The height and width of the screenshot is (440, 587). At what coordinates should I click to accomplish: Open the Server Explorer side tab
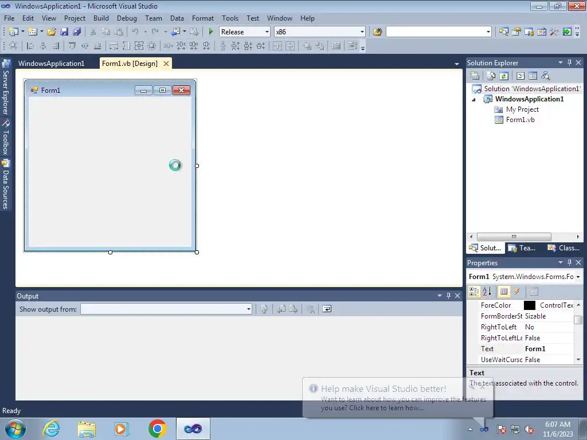(6, 87)
